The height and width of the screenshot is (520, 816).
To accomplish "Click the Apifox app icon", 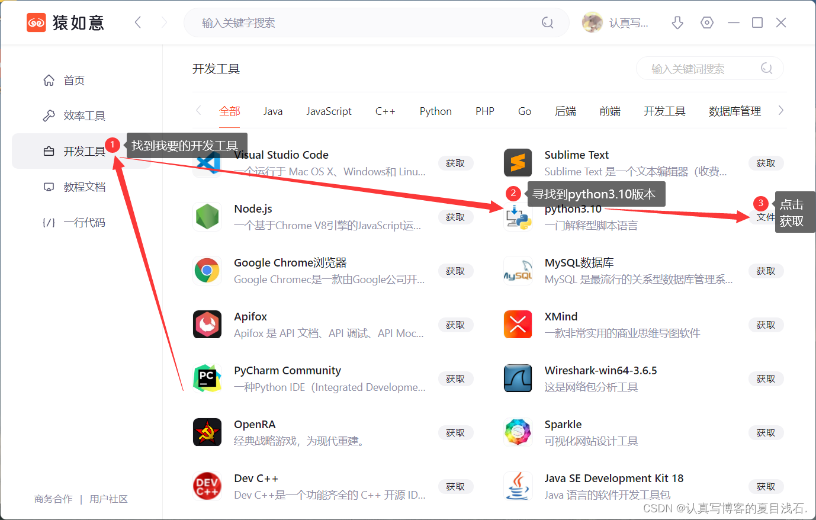I will 207,325.
